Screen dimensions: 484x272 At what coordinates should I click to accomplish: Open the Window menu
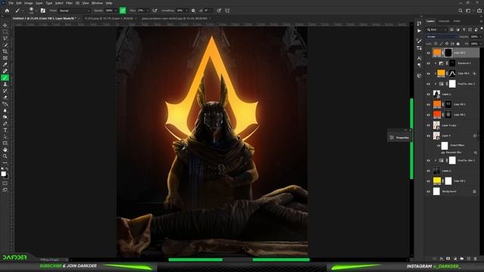point(97,3)
